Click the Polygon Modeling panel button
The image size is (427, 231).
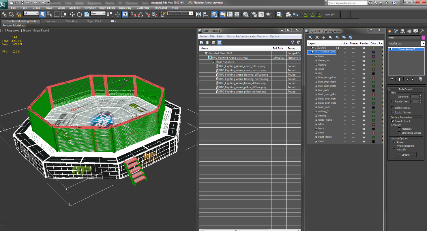coord(14,25)
